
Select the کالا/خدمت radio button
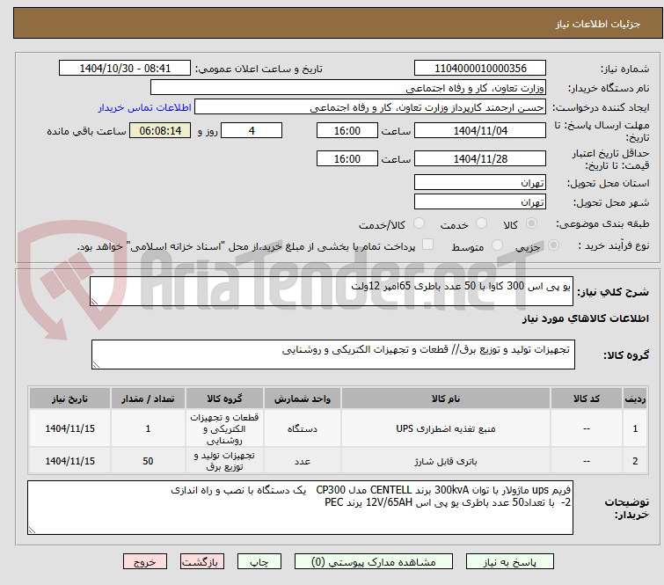pos(419,223)
